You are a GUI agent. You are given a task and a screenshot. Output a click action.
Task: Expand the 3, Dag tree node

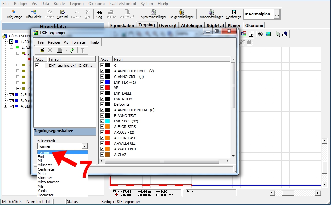pos(6,101)
